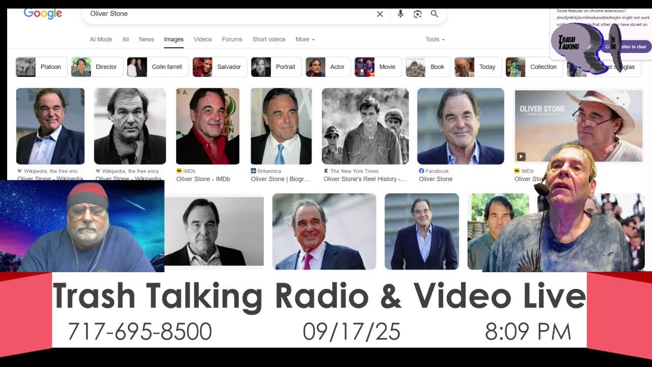Click the Facebook favicon source icon
Screen dimensions: 652x367
tap(421, 171)
